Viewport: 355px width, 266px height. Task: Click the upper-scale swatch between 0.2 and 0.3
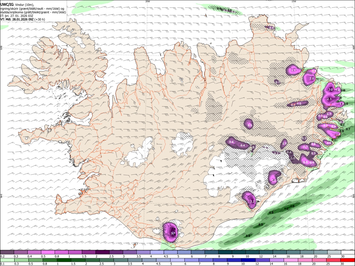(x=7, y=252)
